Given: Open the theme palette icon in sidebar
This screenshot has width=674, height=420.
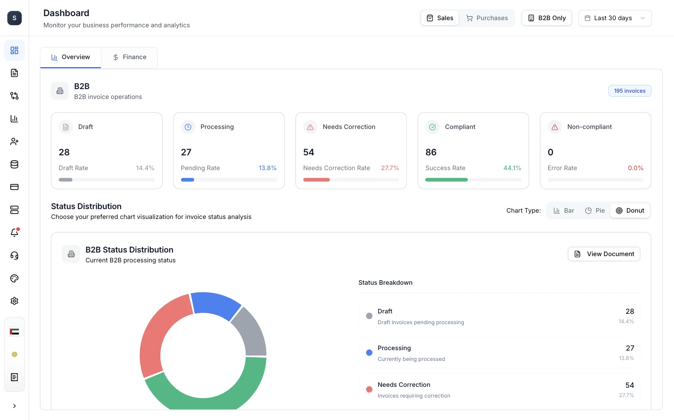Looking at the screenshot, I should point(14,279).
